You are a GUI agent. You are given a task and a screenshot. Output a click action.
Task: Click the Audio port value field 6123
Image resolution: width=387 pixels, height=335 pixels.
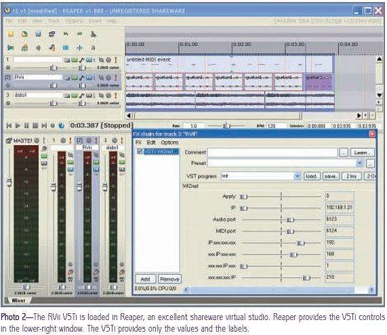point(340,219)
